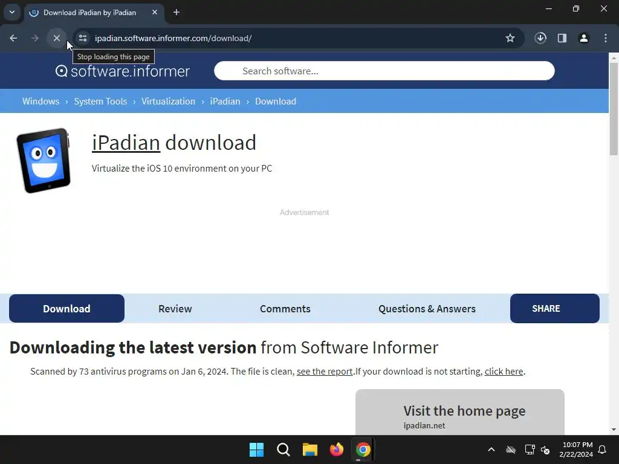Click the OneDrive tray icon

[x=511, y=449]
